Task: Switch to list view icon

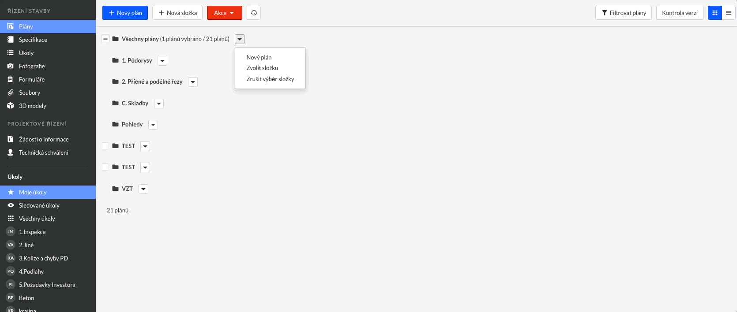Action: pos(729,13)
